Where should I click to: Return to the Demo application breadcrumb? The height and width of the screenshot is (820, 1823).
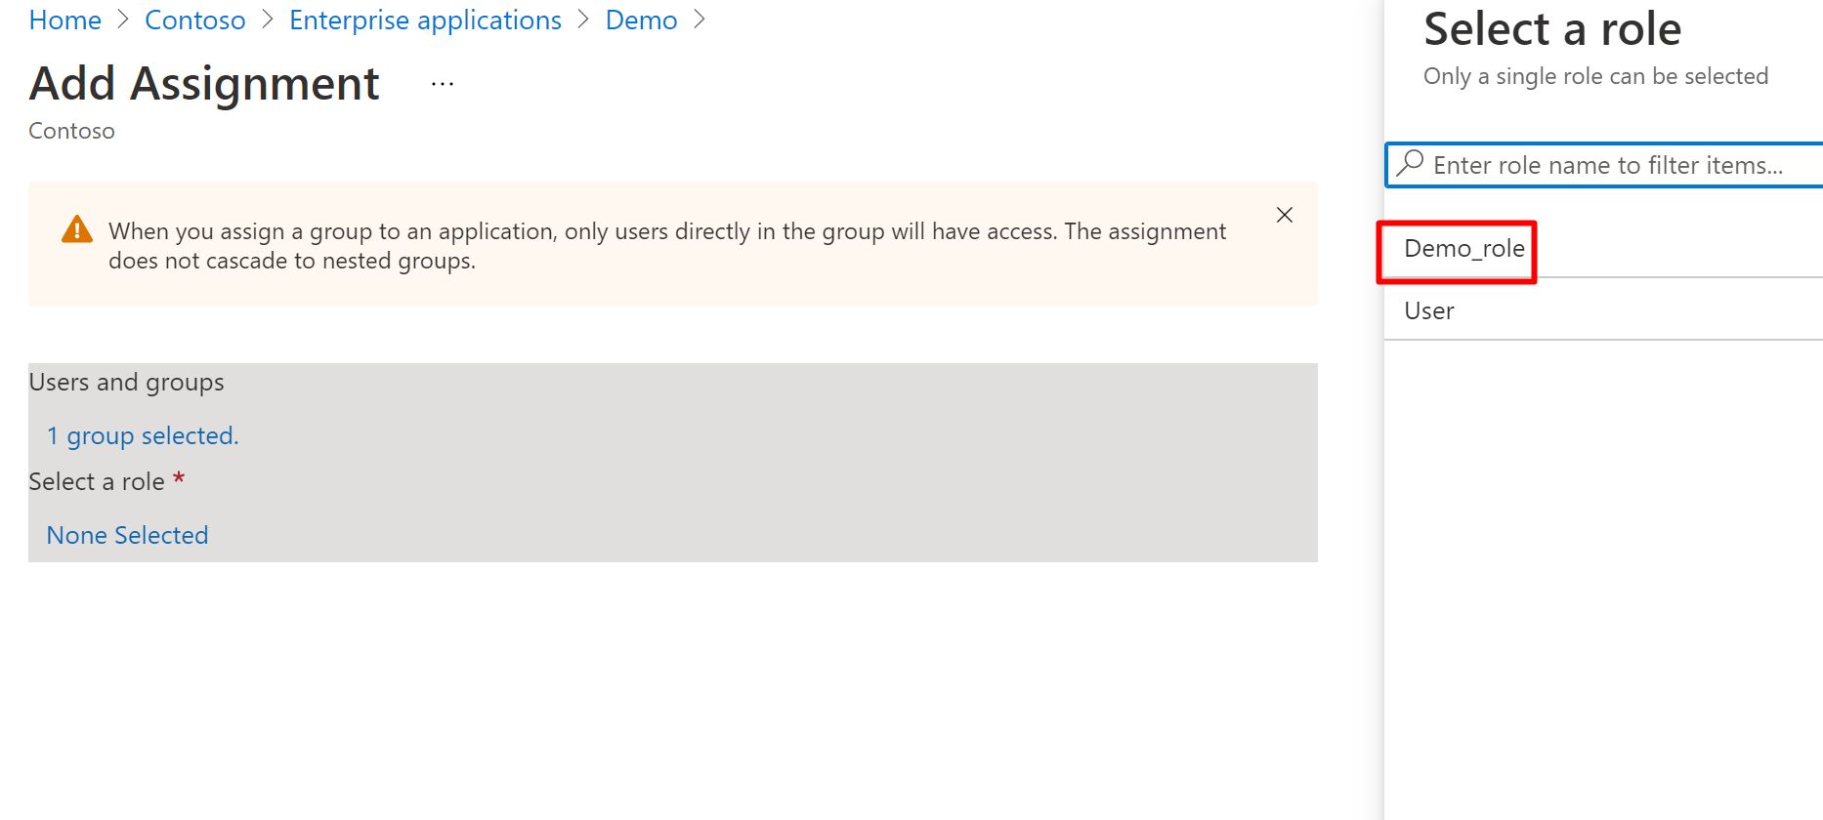[x=641, y=20]
